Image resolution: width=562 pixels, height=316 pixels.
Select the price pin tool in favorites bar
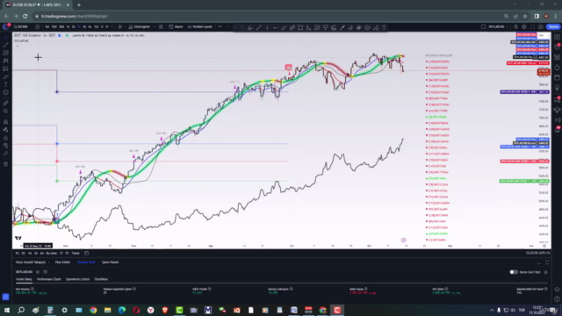point(326,27)
